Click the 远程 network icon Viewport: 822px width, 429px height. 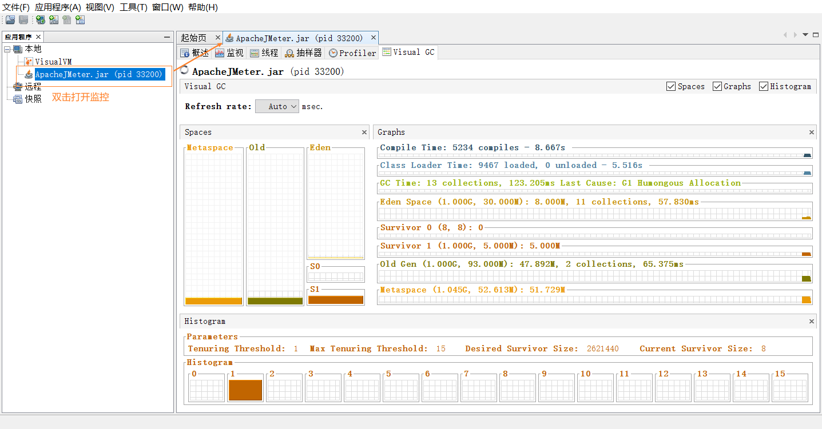[18, 87]
